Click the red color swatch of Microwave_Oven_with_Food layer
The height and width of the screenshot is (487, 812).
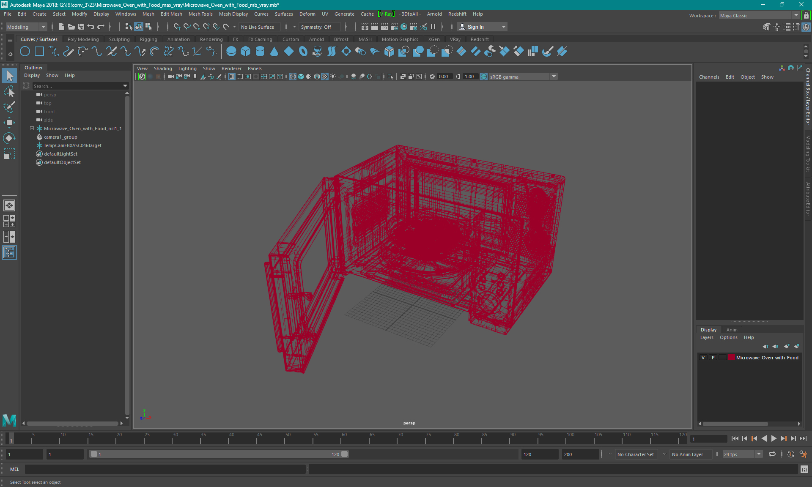pos(731,358)
